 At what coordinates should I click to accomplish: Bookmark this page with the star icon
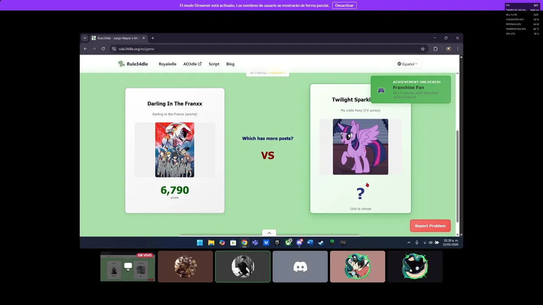[x=423, y=49]
